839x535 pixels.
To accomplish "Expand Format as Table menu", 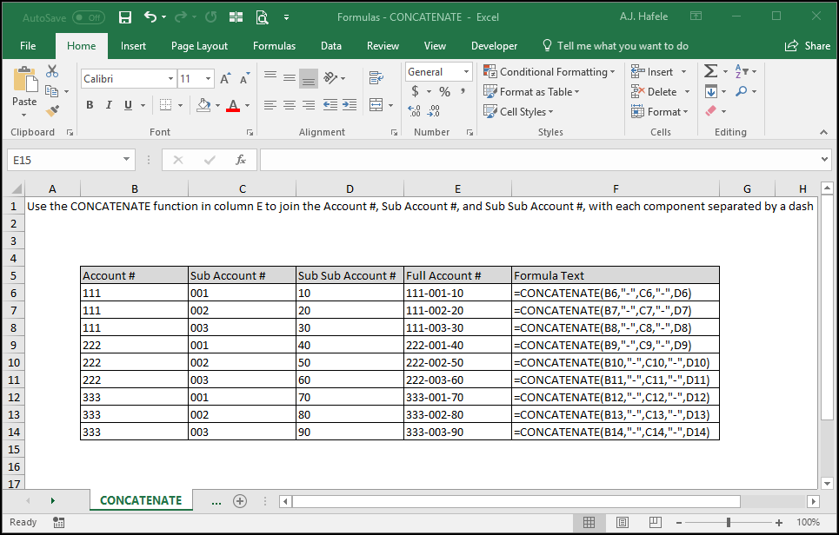I will pyautogui.click(x=532, y=91).
